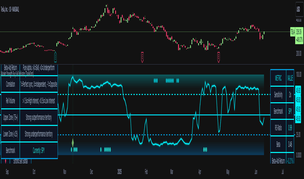
Task: Click the RS Ratio value 0.99
Action: (290, 128)
